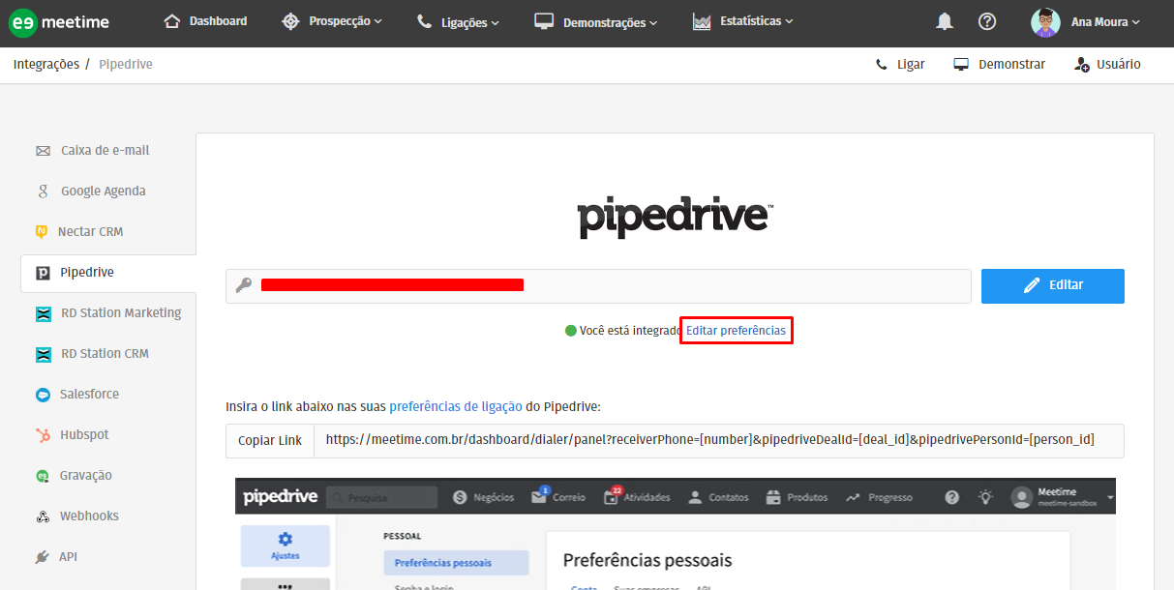Click the Ligar phone shortcut
1174x590 pixels.
coord(900,65)
